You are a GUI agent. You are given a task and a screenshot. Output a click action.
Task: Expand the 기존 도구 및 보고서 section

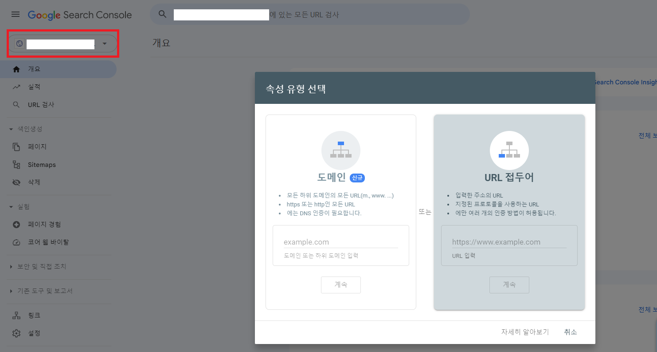[41, 291]
